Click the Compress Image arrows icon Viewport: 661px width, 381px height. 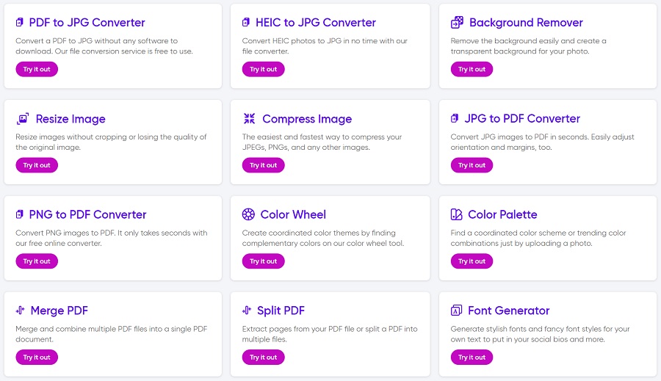pyautogui.click(x=249, y=119)
